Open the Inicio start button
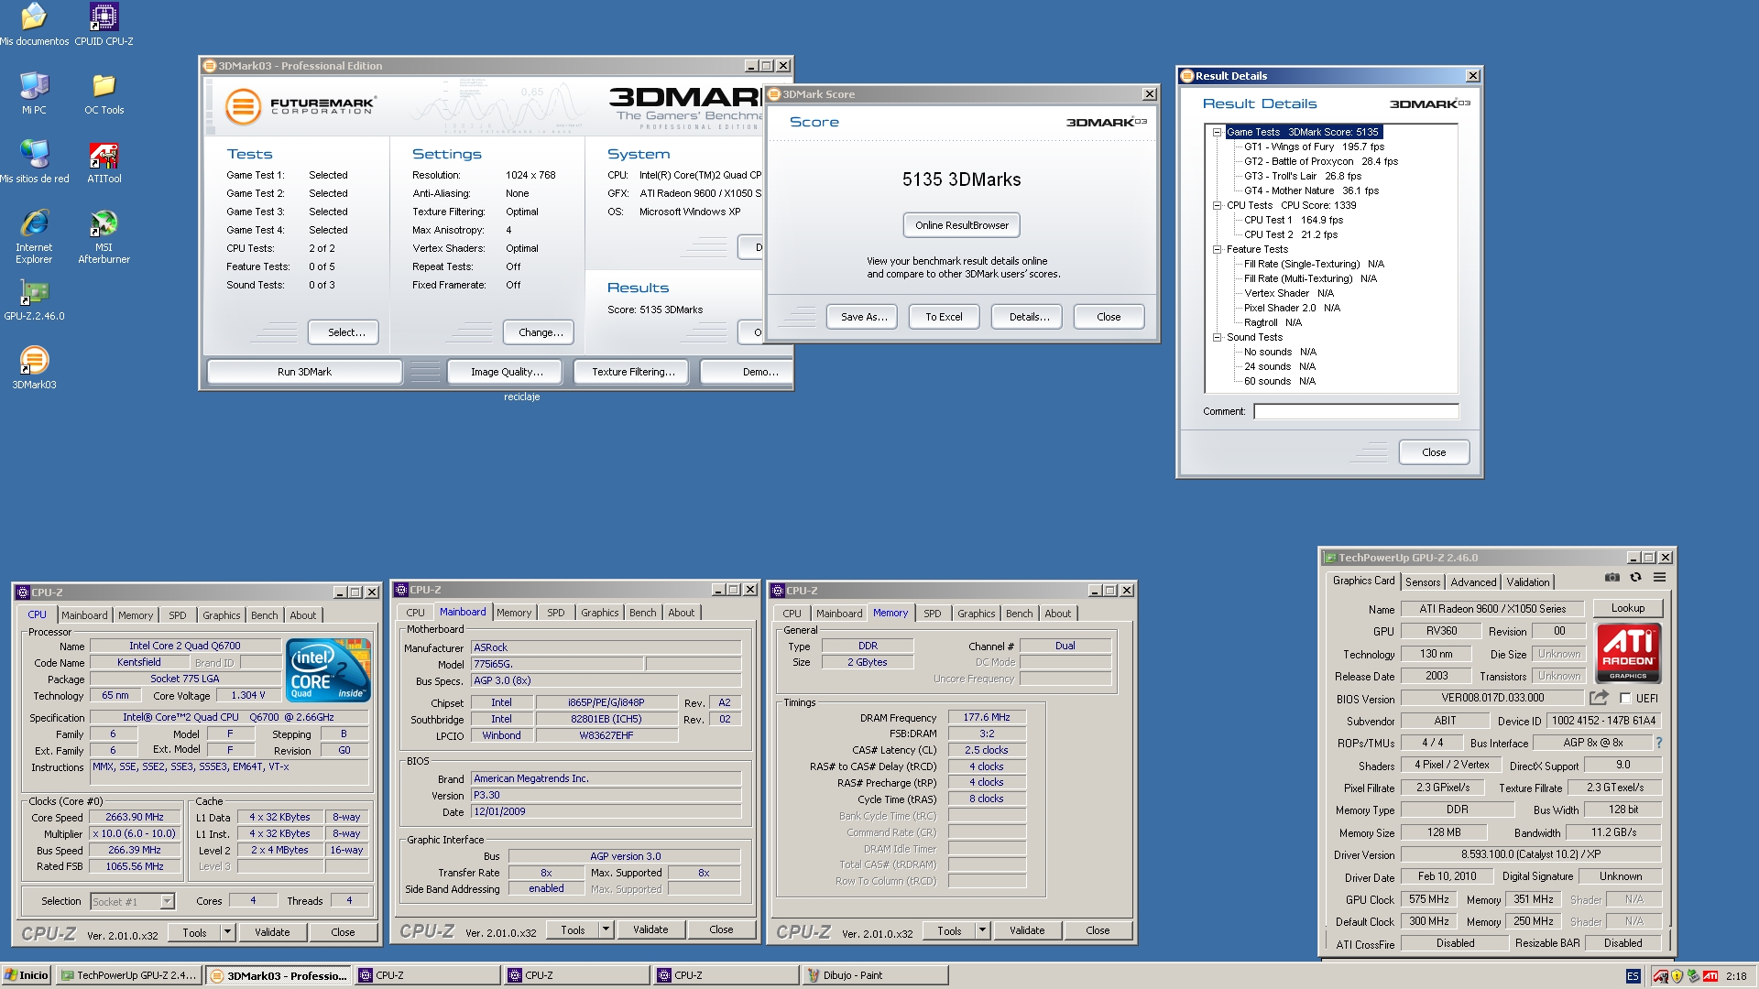The image size is (1759, 989). tap(27, 976)
